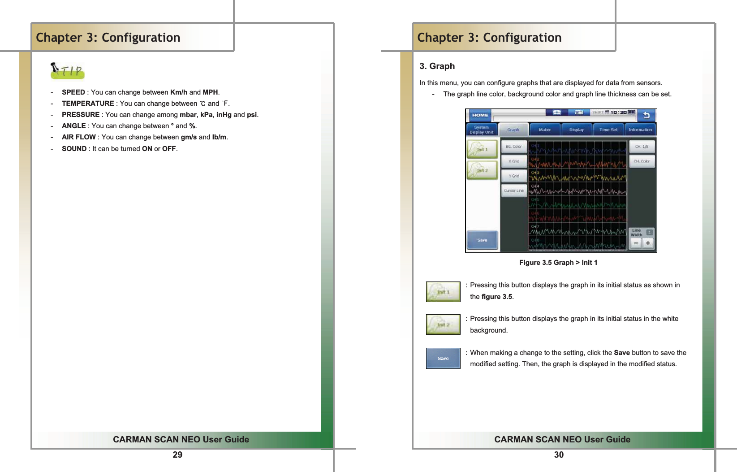Toggle the Y Grid display
737x472 pixels.
(x=514, y=176)
